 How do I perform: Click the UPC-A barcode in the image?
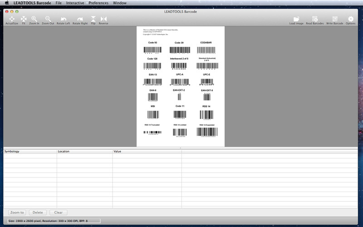click(x=180, y=82)
